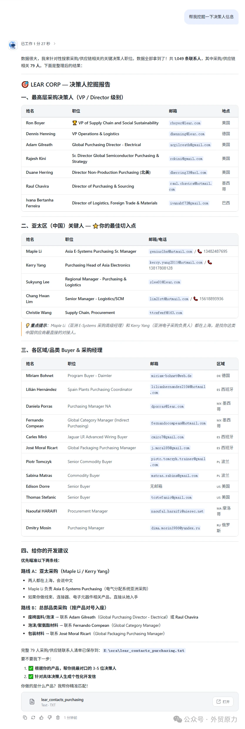Click the name Dennis Henning

(41, 134)
